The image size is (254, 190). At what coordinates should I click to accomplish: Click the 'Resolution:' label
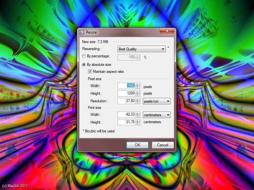pos(99,101)
